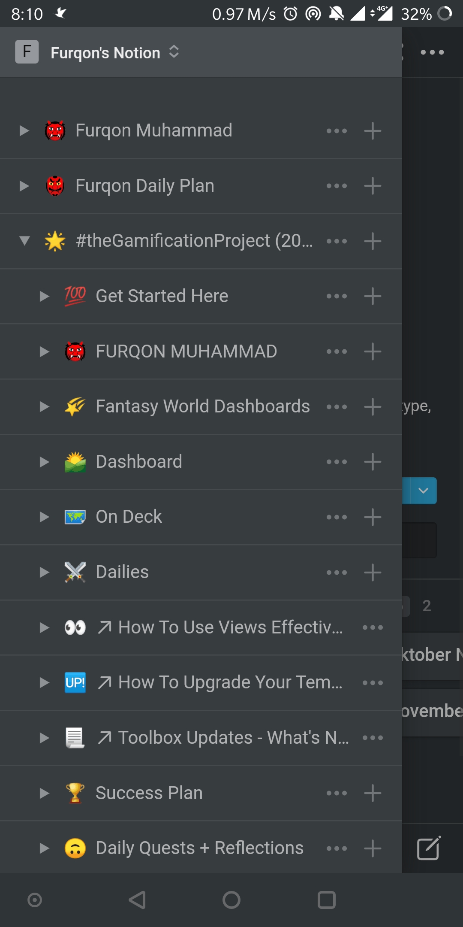Screen dimensions: 463x927
Task: Expand the Furqon Muhammad page toggle
Action: 25,130
